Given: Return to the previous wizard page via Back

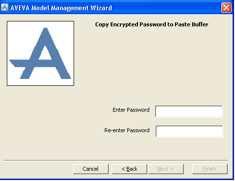Looking at the screenshot, I should coord(129,169).
